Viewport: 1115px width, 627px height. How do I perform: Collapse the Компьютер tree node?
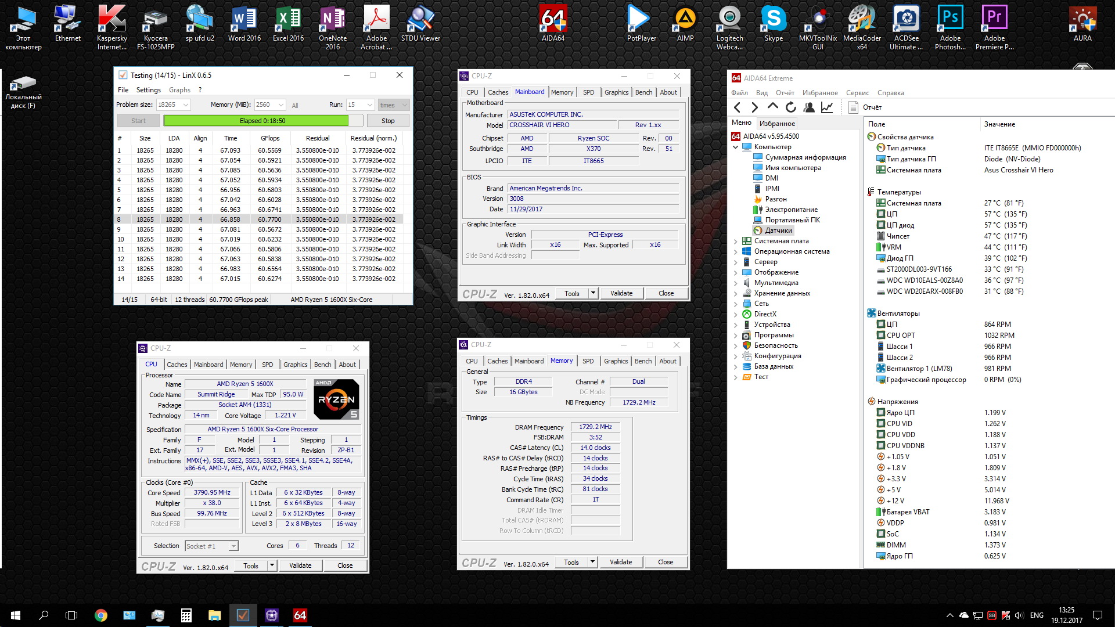pyautogui.click(x=736, y=147)
